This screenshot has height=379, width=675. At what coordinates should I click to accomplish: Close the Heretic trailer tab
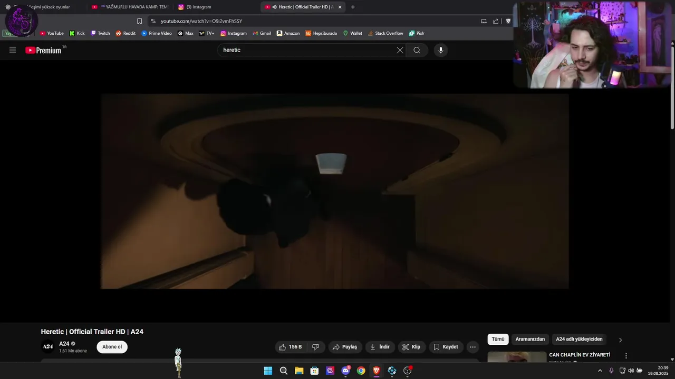(x=340, y=7)
